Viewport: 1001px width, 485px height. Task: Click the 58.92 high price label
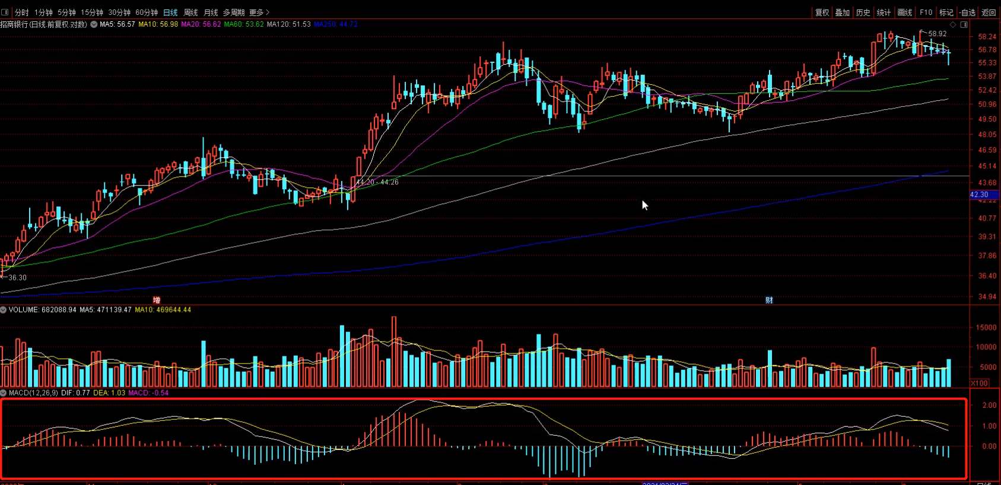coord(938,34)
